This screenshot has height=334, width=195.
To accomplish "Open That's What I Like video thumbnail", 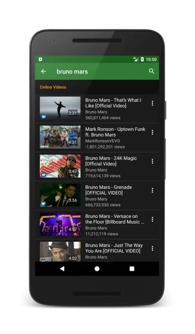I will (x=60, y=108).
